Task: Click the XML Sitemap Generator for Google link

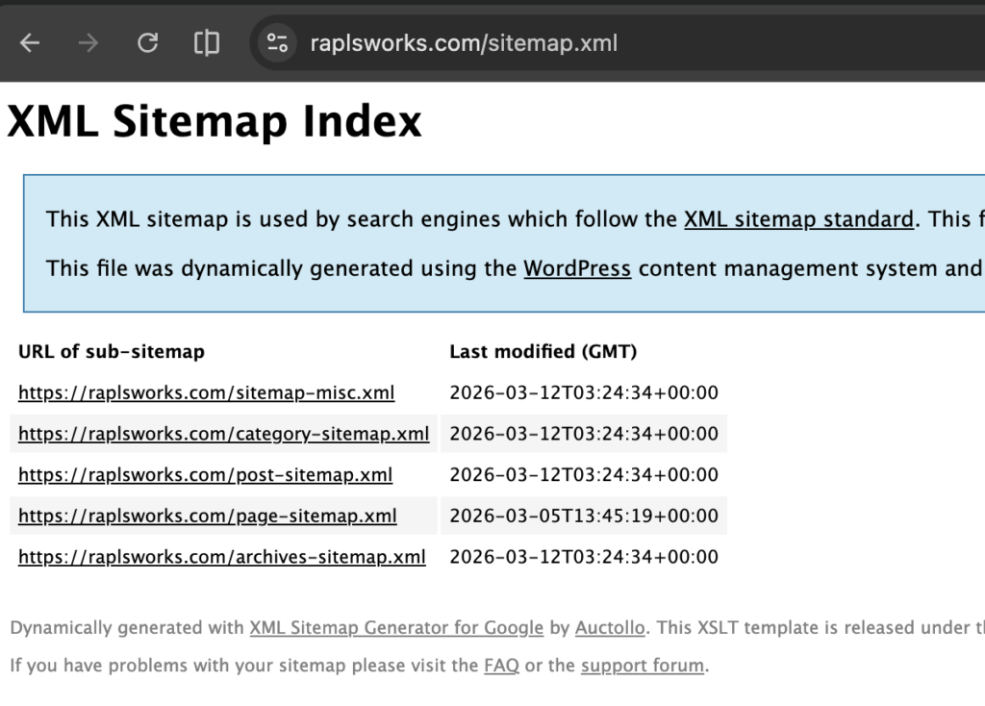Action: click(396, 627)
